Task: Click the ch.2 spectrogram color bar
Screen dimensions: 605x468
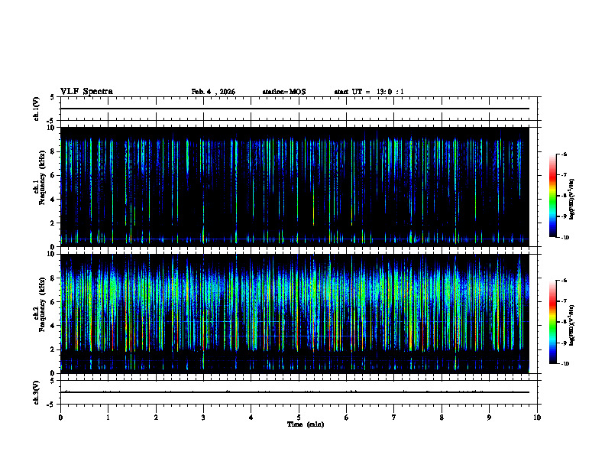Action: (552, 322)
